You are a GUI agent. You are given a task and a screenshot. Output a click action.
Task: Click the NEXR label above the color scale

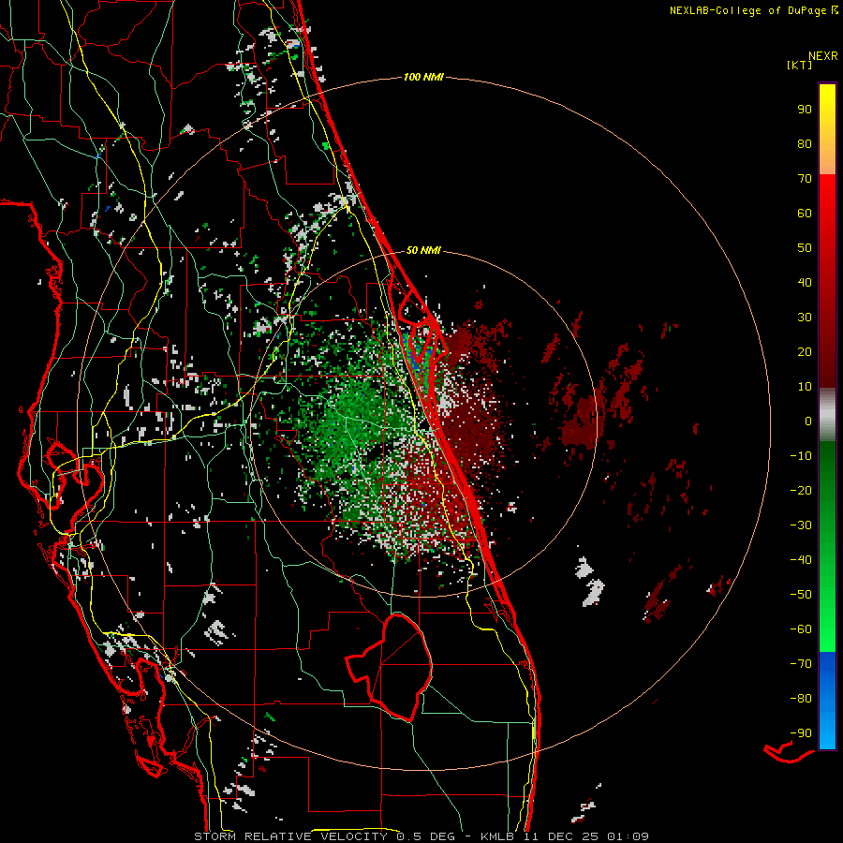823,56
